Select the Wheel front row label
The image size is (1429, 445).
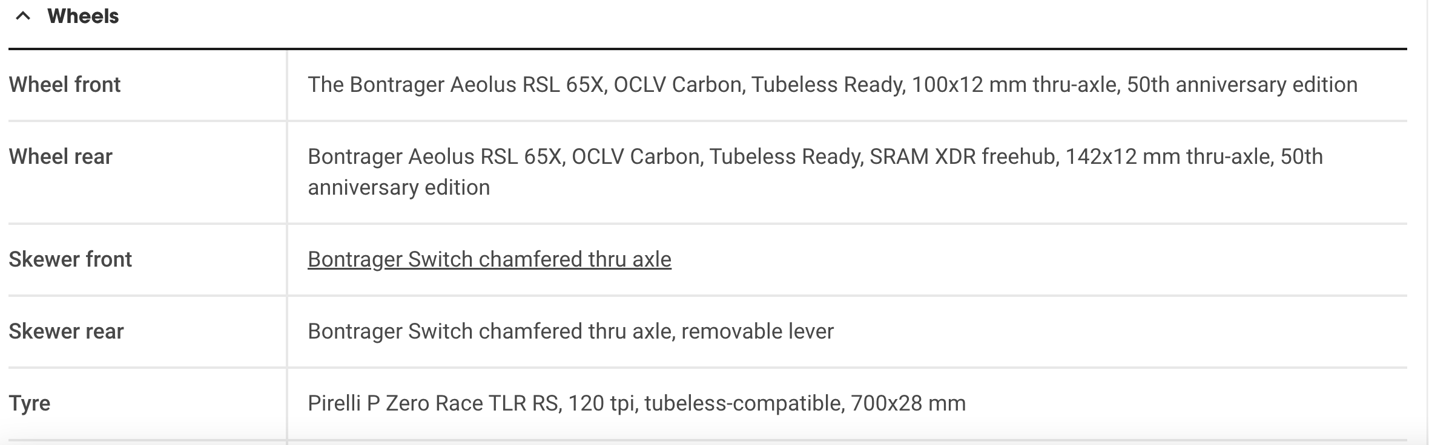point(65,85)
